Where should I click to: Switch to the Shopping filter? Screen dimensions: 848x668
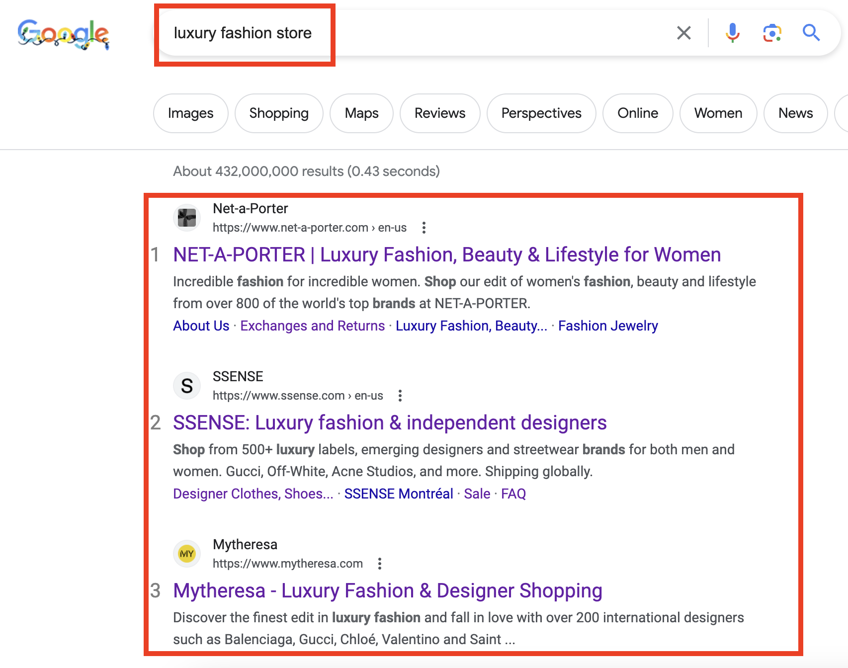[x=279, y=113]
